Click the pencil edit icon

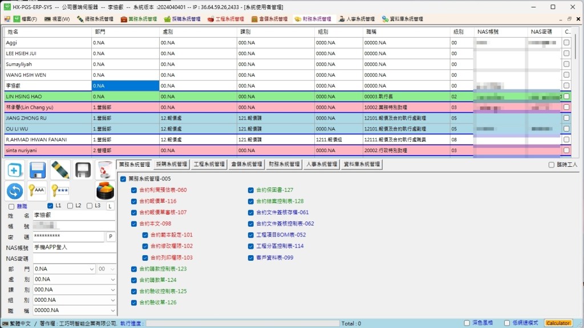coord(60,170)
